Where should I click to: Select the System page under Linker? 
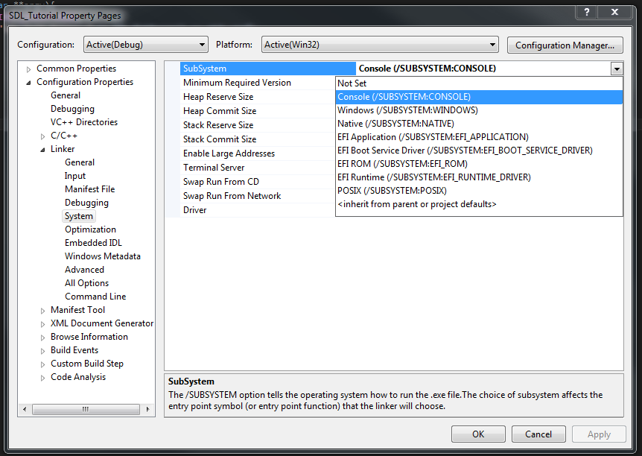coord(78,215)
